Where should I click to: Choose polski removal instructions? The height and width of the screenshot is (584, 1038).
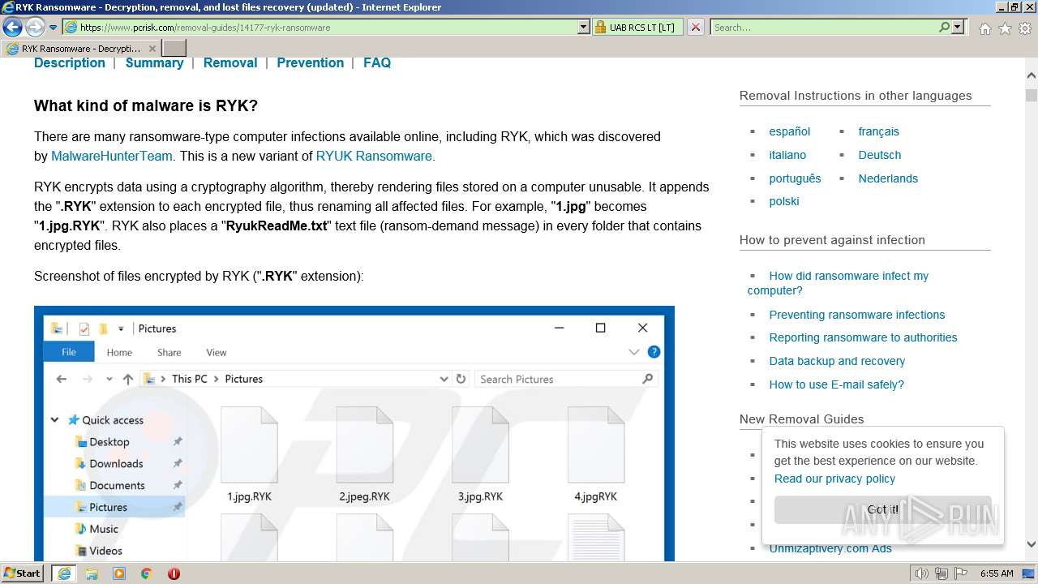784,201
